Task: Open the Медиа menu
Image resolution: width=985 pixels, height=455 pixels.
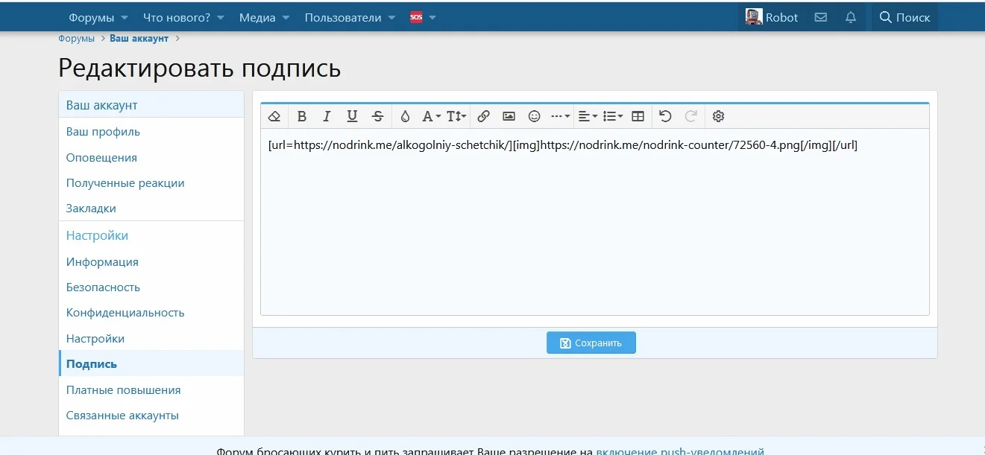Action: (257, 17)
